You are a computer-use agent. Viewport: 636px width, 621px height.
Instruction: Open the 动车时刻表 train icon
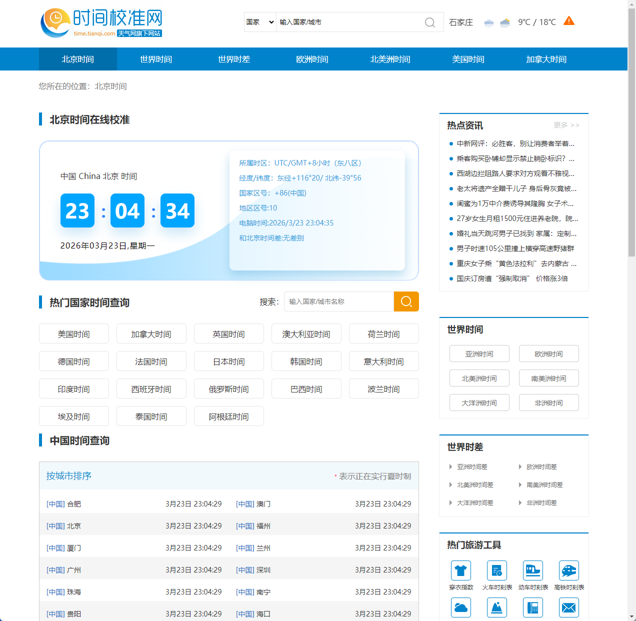point(532,570)
